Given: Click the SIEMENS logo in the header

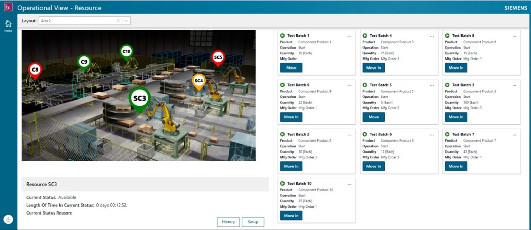Looking at the screenshot, I should coord(515,7).
